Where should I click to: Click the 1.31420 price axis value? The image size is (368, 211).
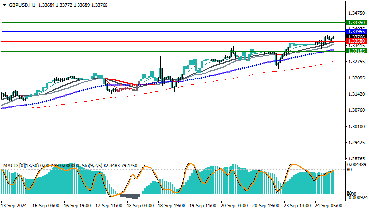[357, 94]
